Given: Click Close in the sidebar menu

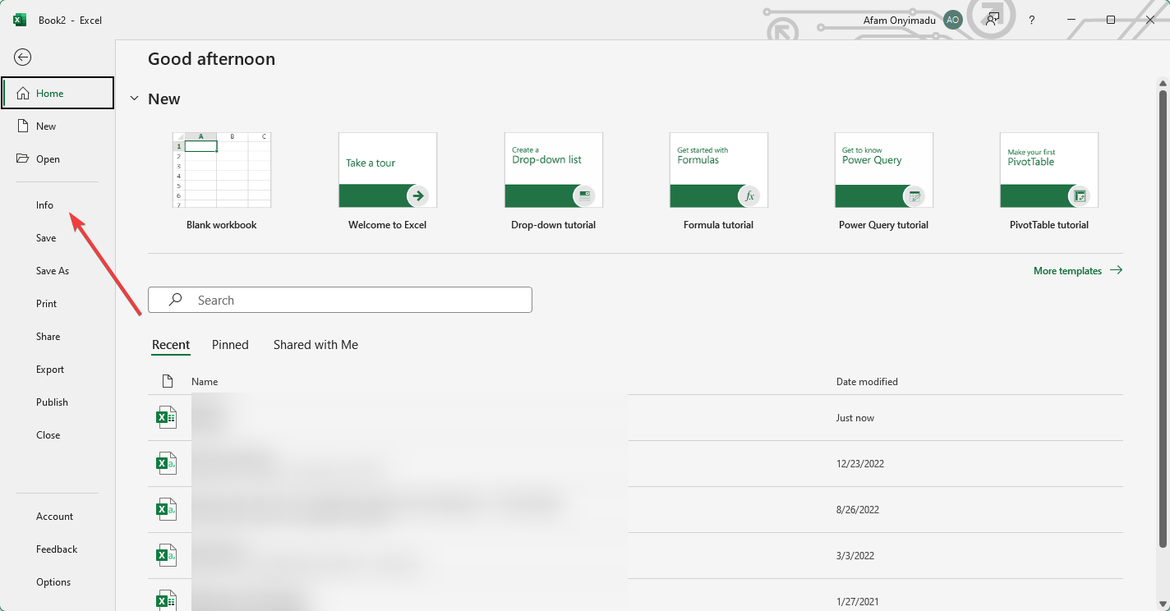Looking at the screenshot, I should [x=58, y=434].
